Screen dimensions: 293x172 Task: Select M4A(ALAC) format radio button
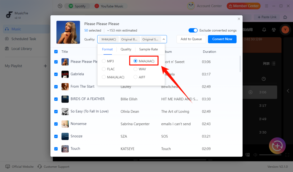click(104, 77)
